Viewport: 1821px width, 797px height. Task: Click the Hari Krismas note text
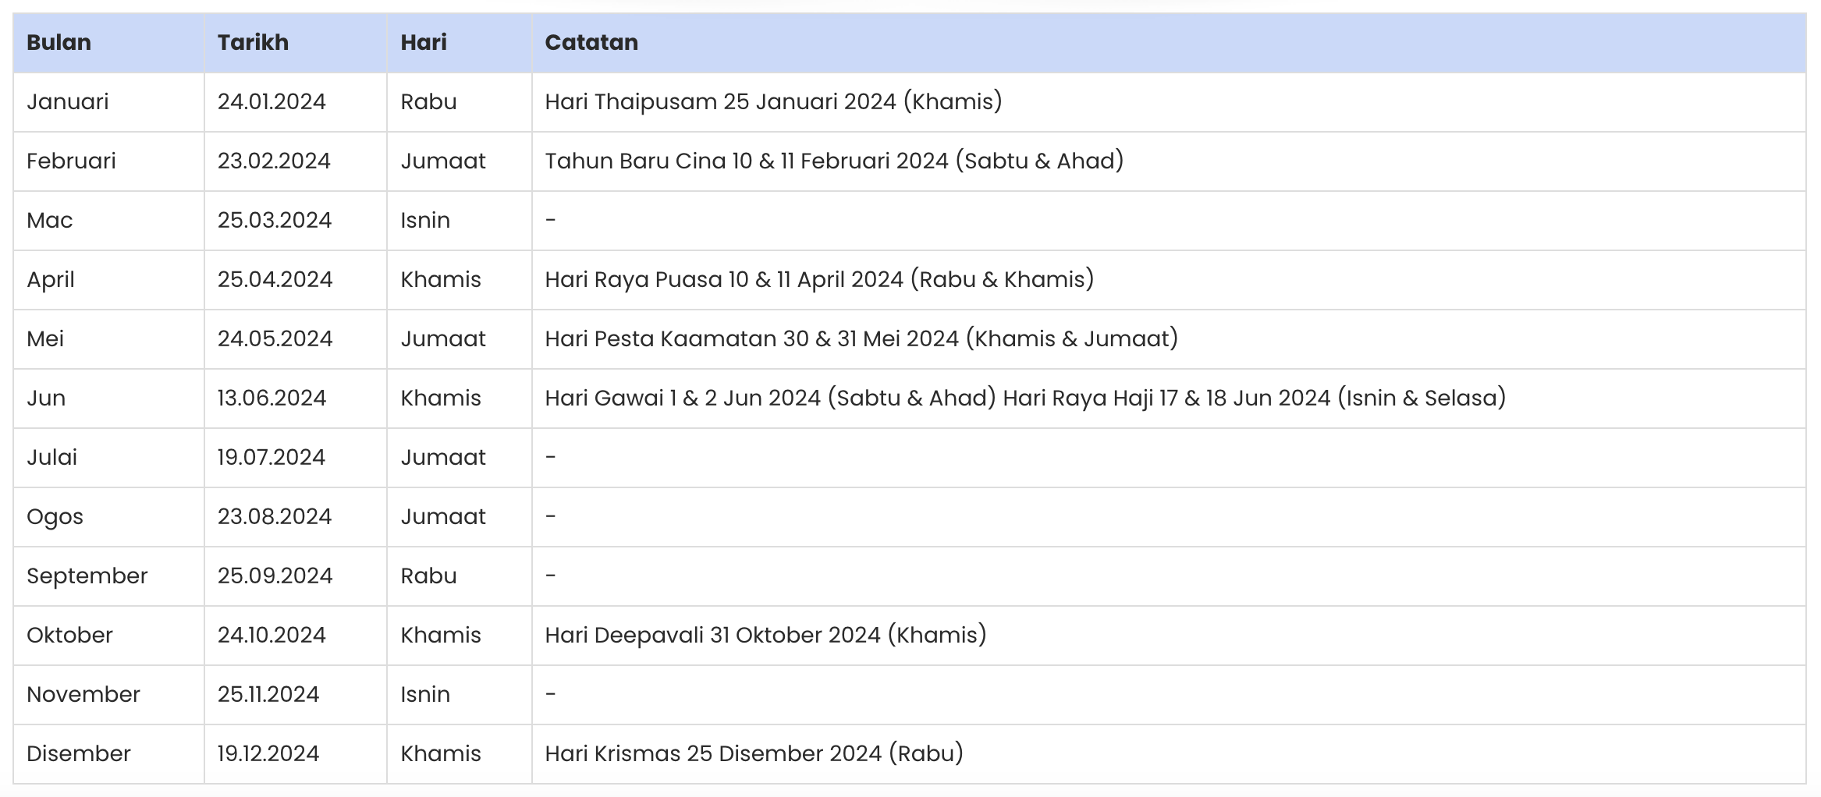(754, 753)
